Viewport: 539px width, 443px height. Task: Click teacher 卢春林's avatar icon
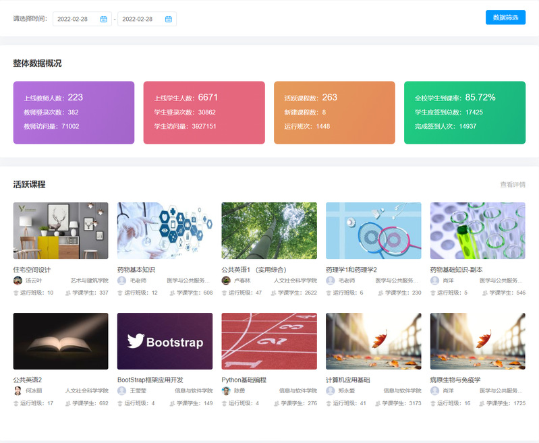[226, 280]
